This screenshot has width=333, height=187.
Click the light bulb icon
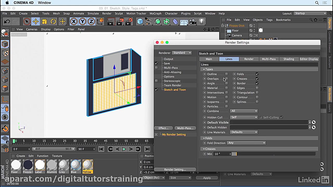point(202,22)
